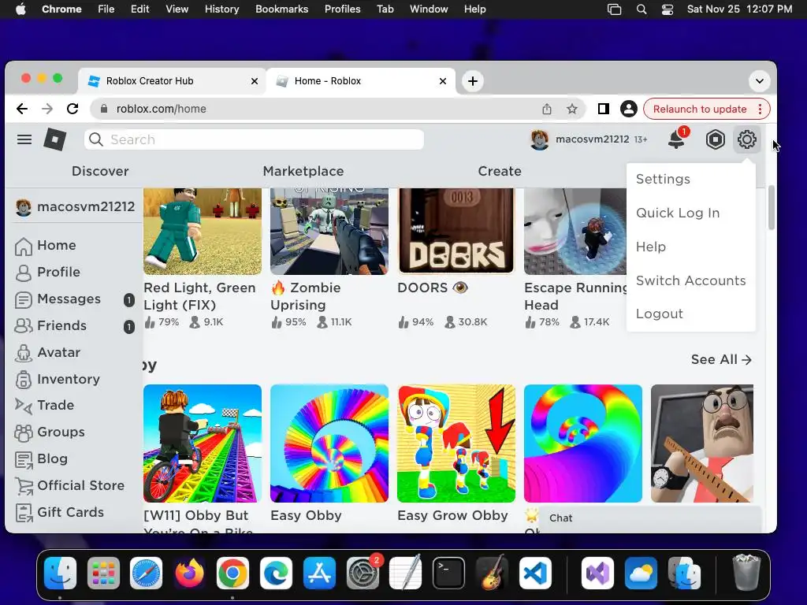Open the Roblox hamburger navigation menu

(x=24, y=139)
